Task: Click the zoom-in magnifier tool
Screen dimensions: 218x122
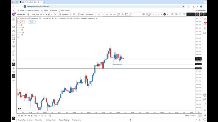Action: click(x=14, y=55)
